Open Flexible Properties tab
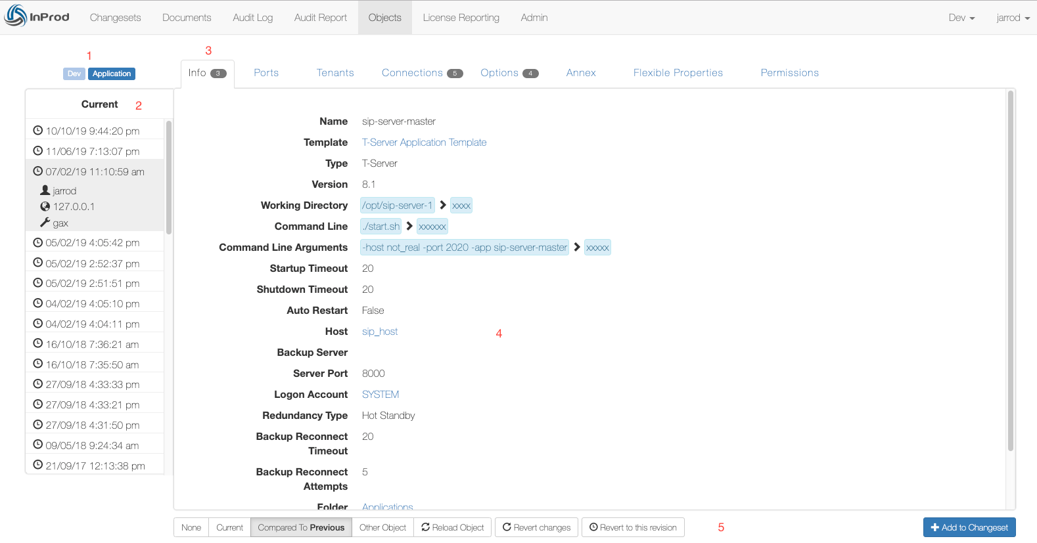The width and height of the screenshot is (1037, 543). tap(678, 73)
